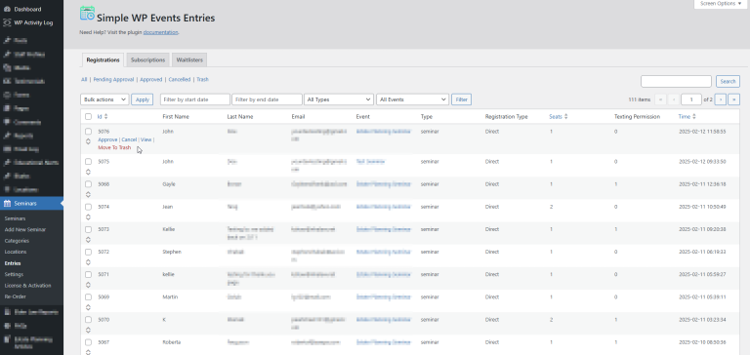
Task: Expand row details toggle for entry 5072
Action: pos(88,262)
